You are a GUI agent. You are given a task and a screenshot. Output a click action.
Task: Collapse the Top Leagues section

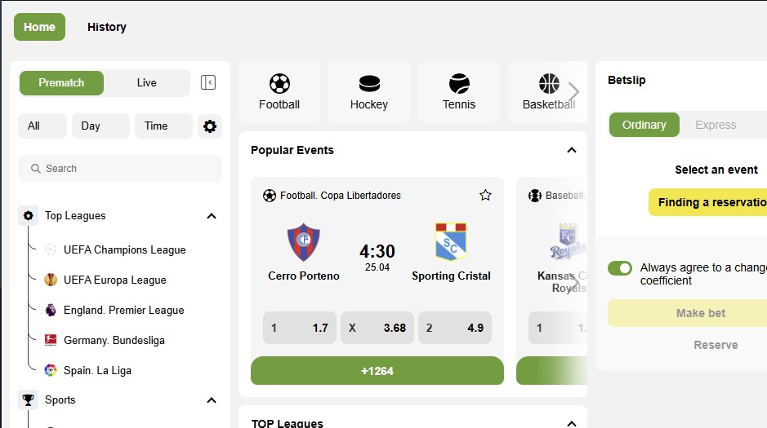[212, 216]
